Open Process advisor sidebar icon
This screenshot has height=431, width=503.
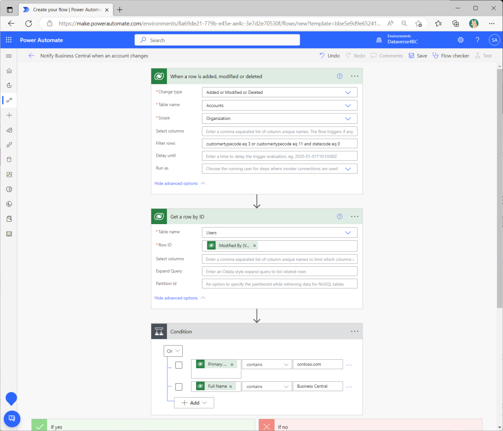click(x=9, y=204)
